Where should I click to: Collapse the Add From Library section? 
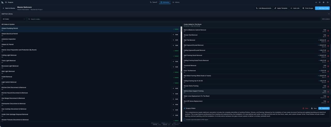(x=329, y=14)
